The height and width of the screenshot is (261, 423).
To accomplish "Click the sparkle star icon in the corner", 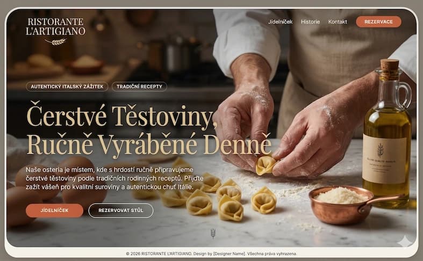I will (x=405, y=241).
